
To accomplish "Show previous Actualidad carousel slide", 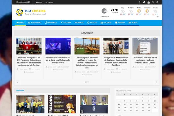I will pos(17,82).
